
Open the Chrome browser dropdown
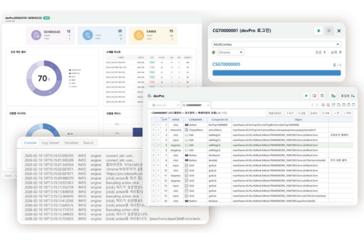click(241, 52)
